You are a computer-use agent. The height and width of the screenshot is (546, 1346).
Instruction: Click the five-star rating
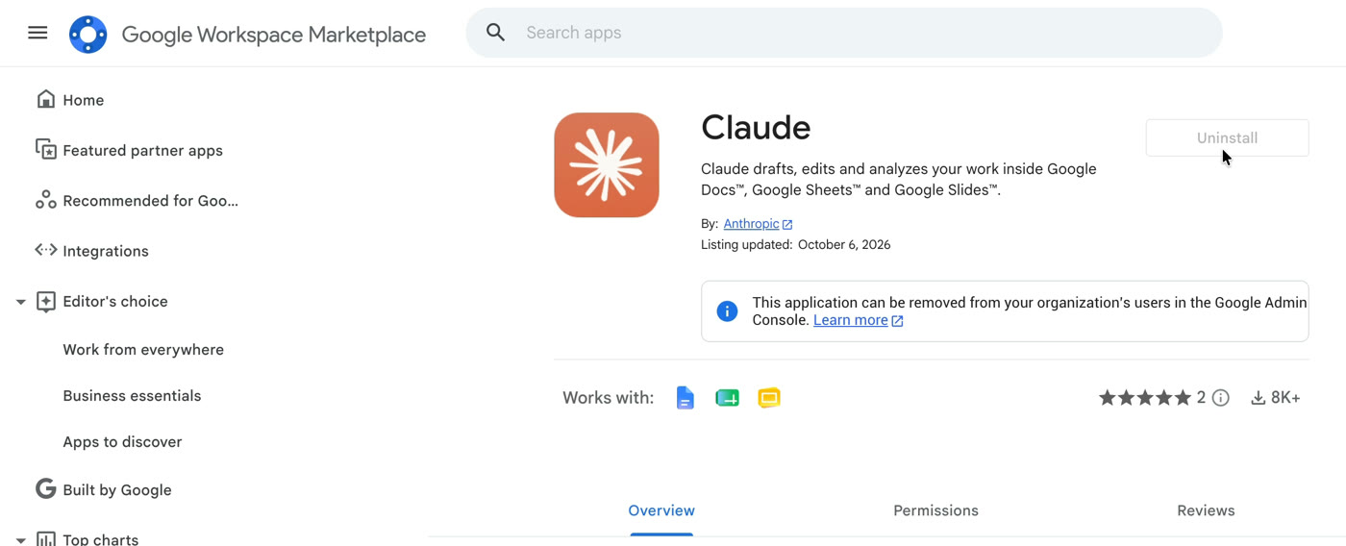(1145, 397)
